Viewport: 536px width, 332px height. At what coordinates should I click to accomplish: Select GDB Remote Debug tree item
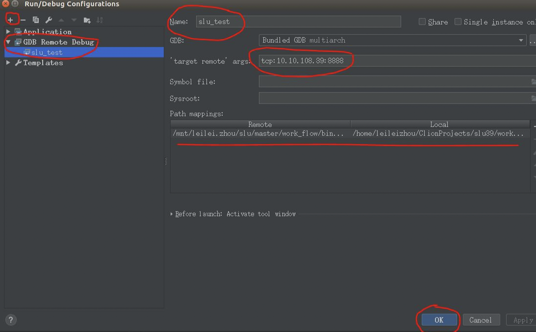pos(58,42)
